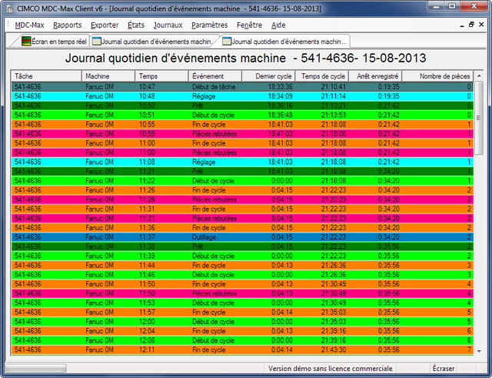Select the 11:00 Fin de cycle row

click(242, 143)
